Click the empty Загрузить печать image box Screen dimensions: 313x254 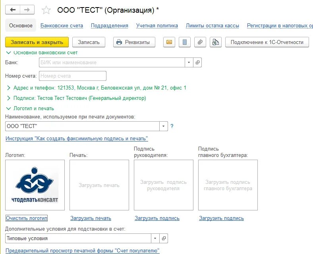pos(99,185)
